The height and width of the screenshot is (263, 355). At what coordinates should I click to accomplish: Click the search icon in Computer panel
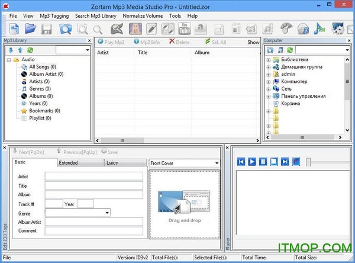point(270,50)
